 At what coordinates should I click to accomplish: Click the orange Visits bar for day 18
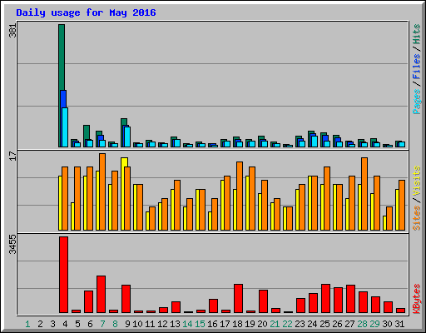point(240,196)
